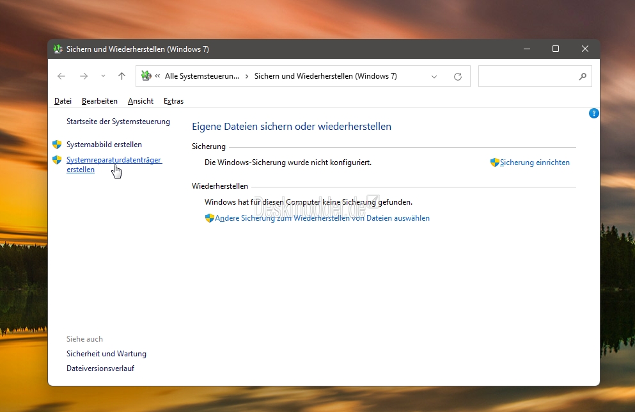Expand the chevron after Alle Systemsteuerun...
The image size is (635, 412).
pos(247,76)
